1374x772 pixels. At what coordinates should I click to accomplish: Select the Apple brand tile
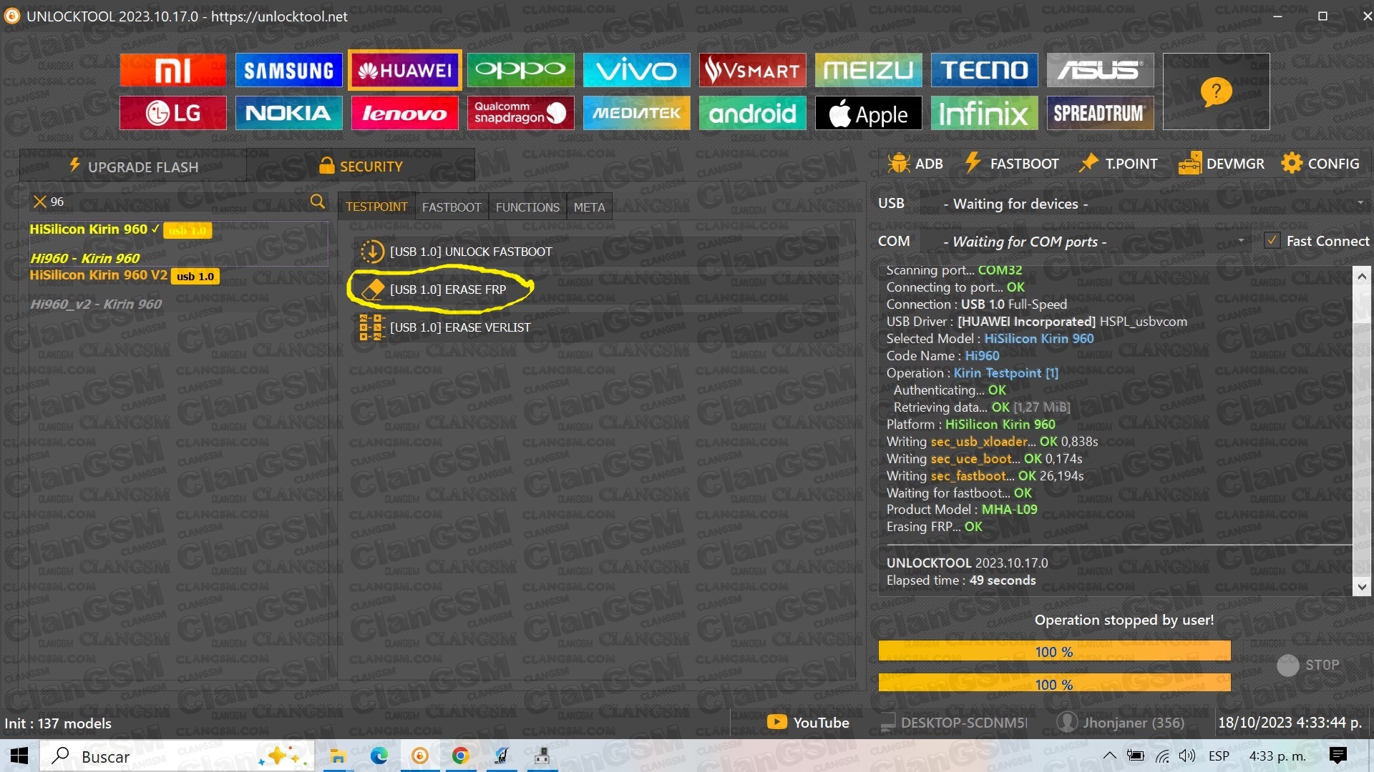[868, 113]
